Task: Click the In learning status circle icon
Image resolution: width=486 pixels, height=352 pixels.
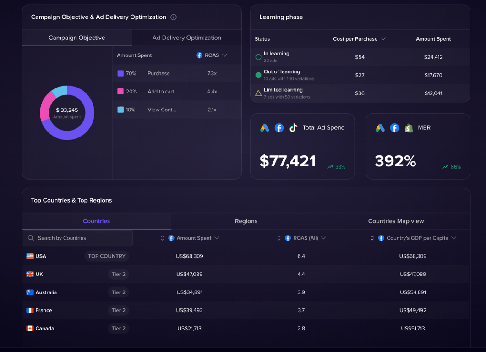Action: (x=258, y=57)
